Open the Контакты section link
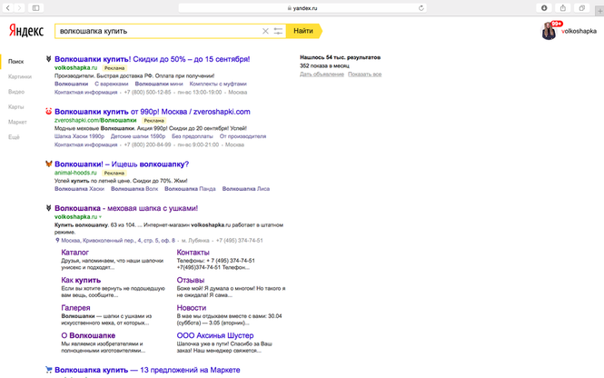The width and height of the screenshot is (604, 378). click(x=193, y=253)
